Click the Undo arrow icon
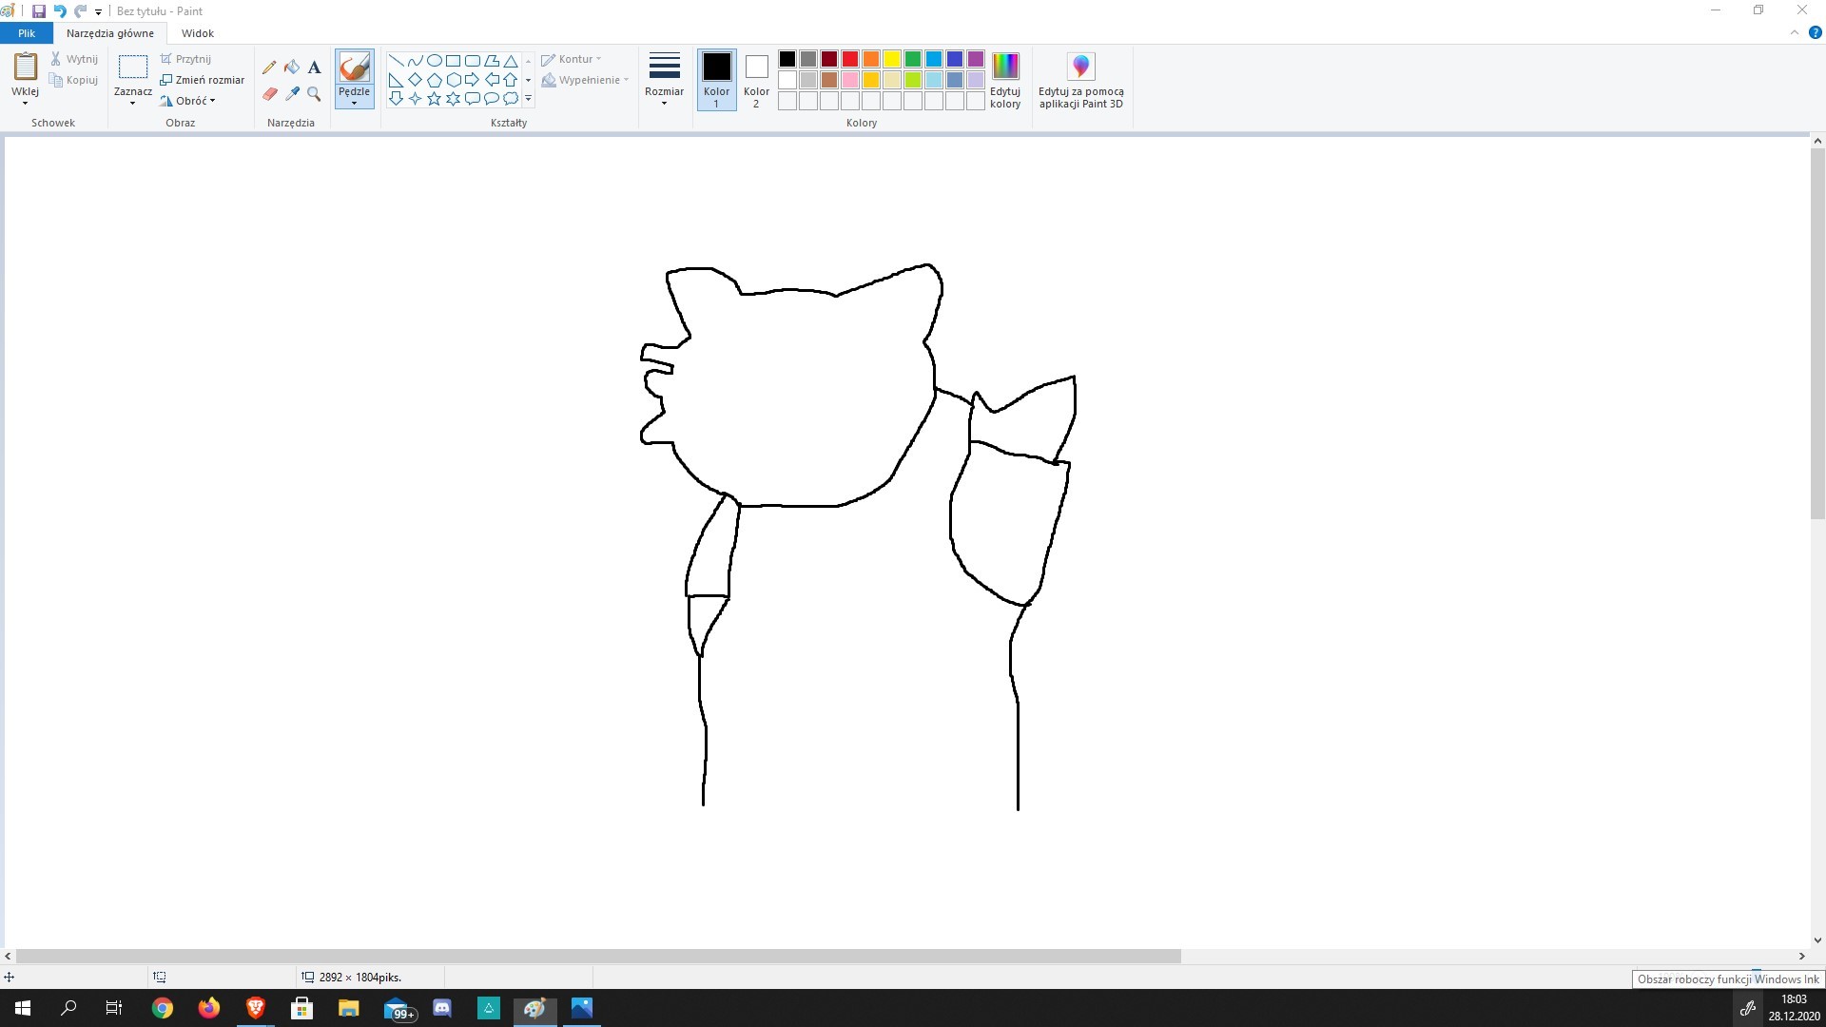The image size is (1826, 1027). (60, 11)
